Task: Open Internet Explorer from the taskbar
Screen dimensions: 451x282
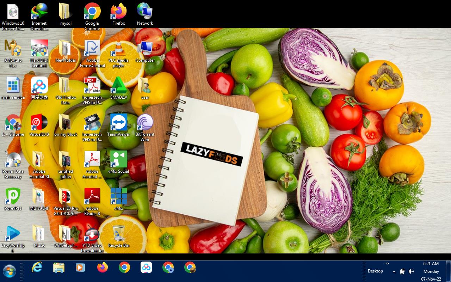Action: coord(37,268)
